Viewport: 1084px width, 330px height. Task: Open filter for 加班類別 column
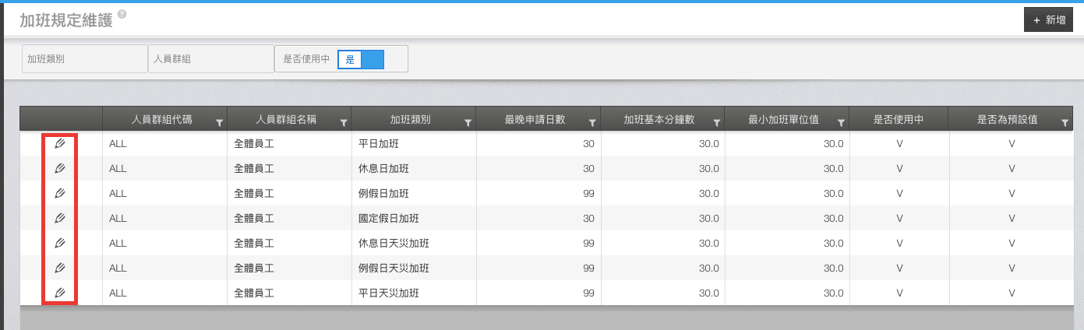[468, 122]
